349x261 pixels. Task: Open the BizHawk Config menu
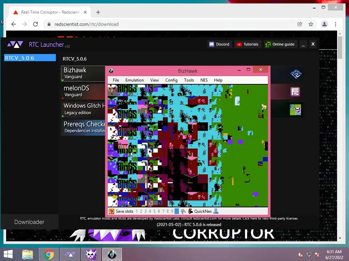pyautogui.click(x=171, y=80)
